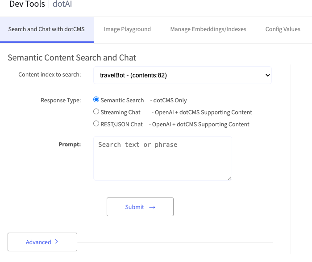312x262 pixels.
Task: Click the arrow icon inside Submit
Action: pyautogui.click(x=152, y=207)
